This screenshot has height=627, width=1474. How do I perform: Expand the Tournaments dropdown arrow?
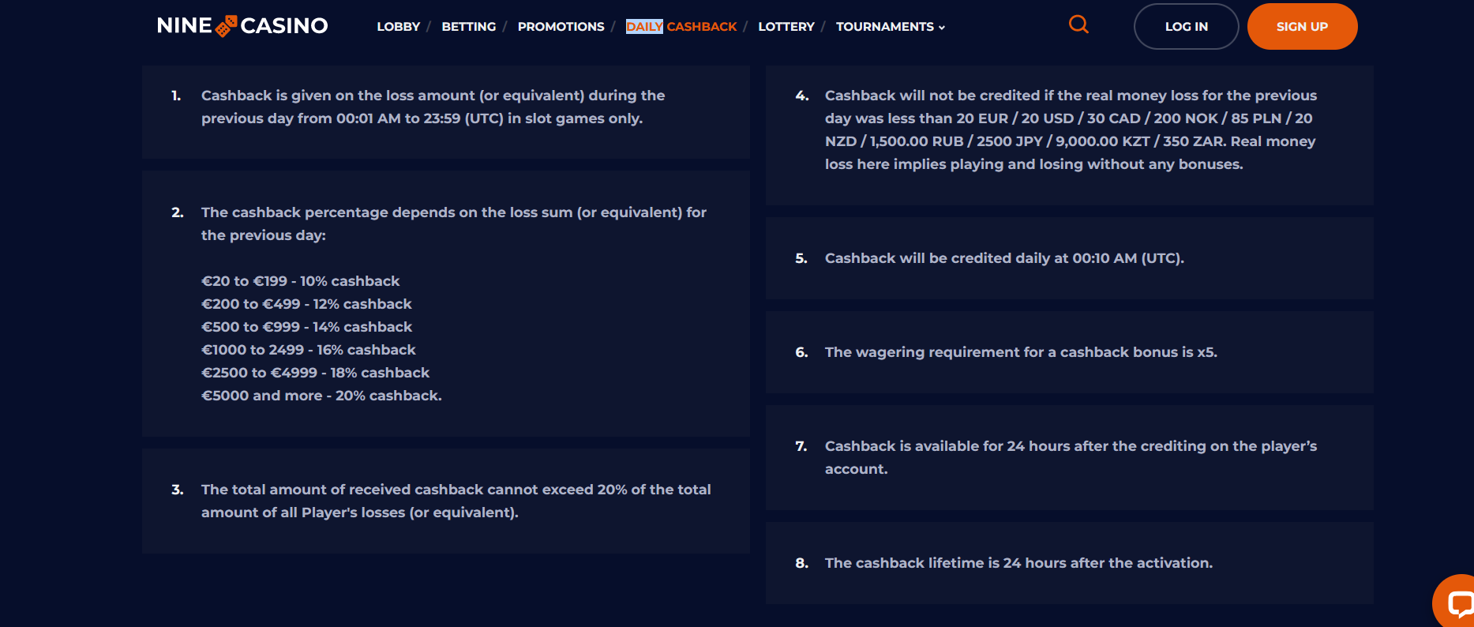point(942,28)
